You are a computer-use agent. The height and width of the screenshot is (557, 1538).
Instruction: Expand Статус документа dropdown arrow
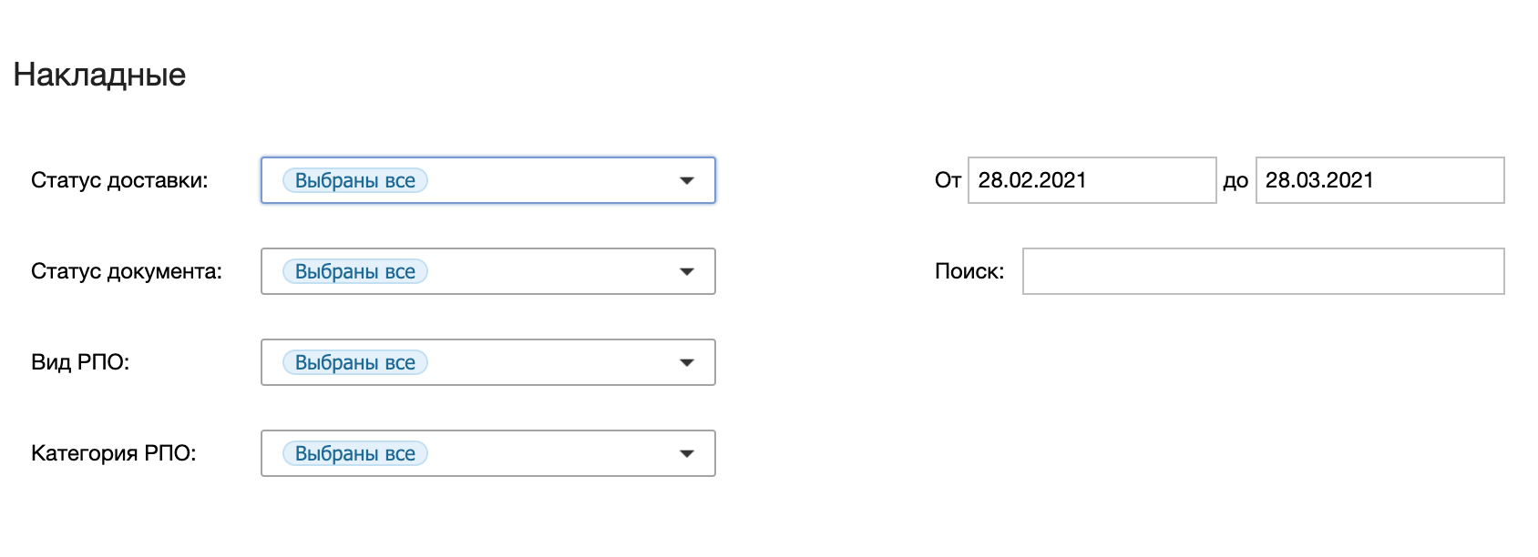(x=687, y=272)
